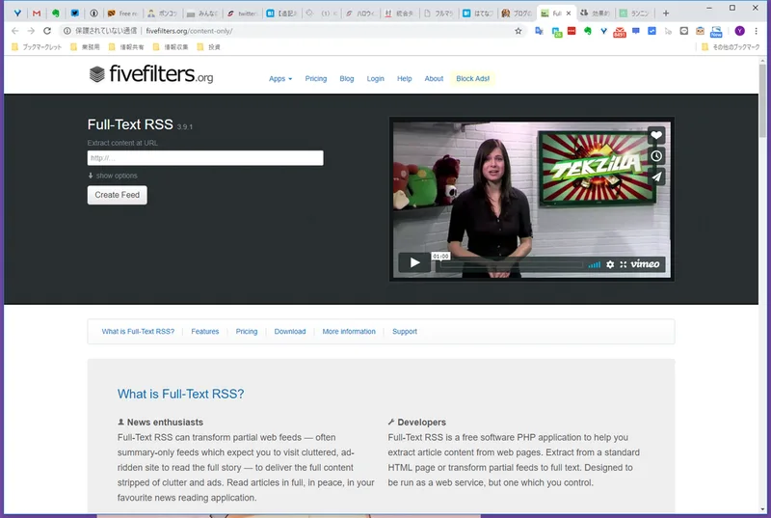771x518 pixels.
Task: Open the video settings gear
Action: pyautogui.click(x=610, y=264)
